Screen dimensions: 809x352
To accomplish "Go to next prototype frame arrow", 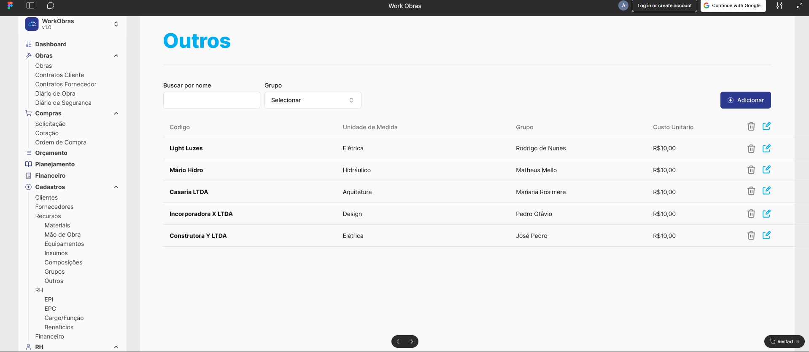I will [x=412, y=341].
